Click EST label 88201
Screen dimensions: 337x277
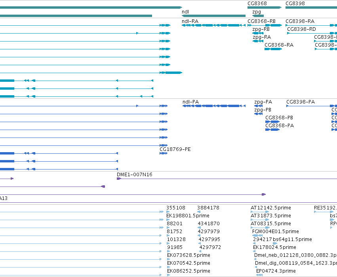(175, 224)
